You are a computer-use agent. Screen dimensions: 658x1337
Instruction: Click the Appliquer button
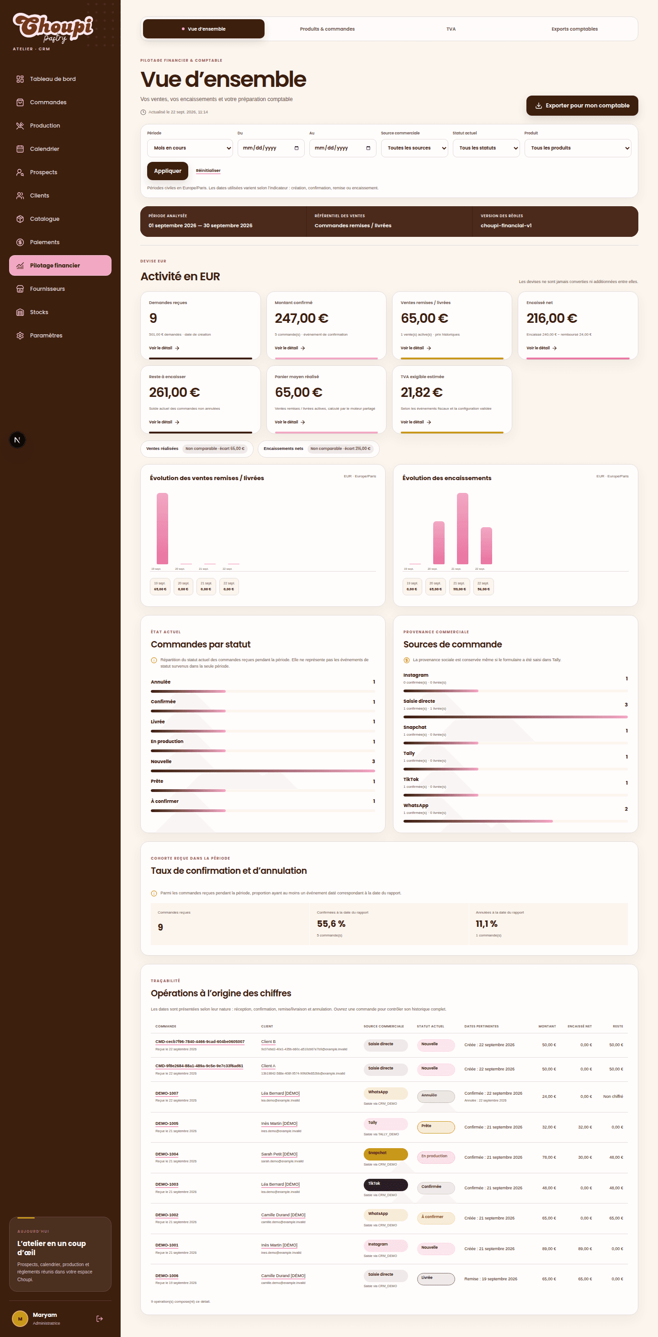(x=168, y=171)
